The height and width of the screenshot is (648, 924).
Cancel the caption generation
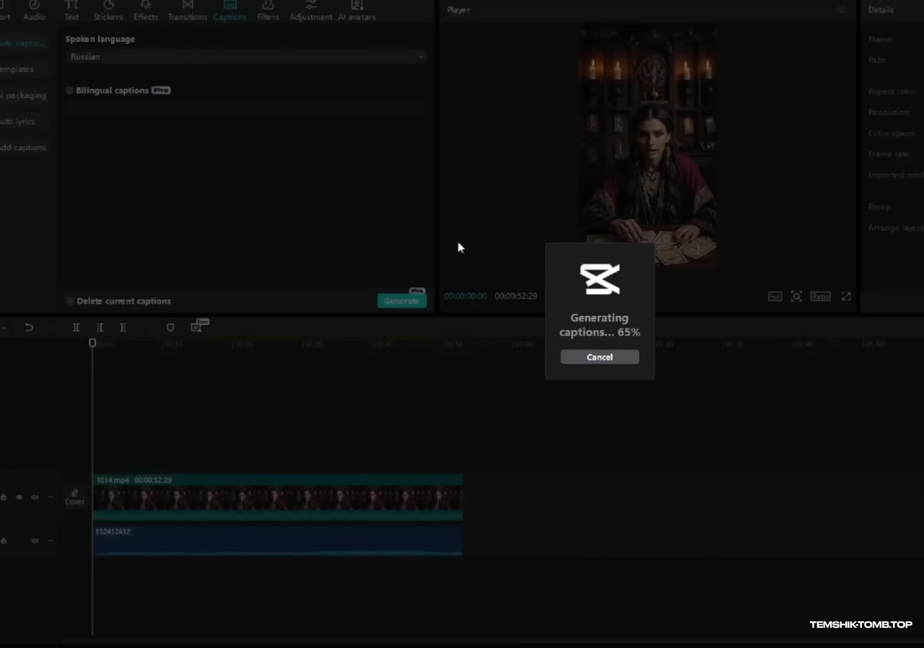(x=599, y=357)
